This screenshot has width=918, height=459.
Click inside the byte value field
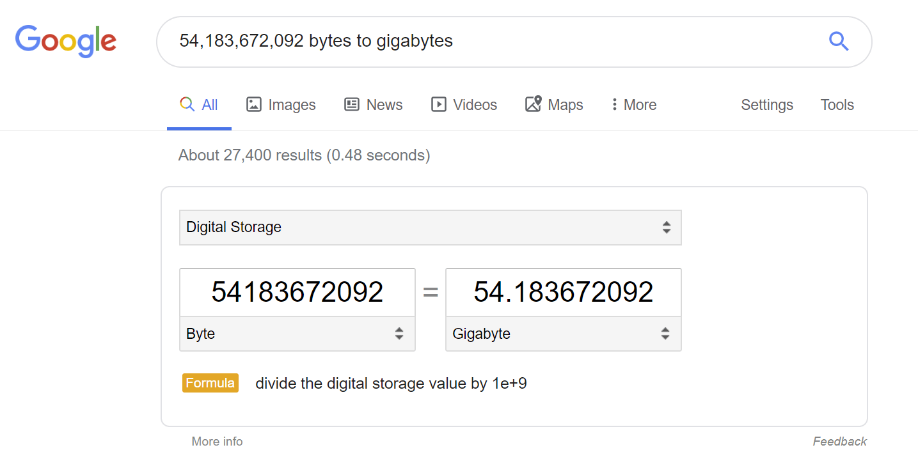(297, 292)
